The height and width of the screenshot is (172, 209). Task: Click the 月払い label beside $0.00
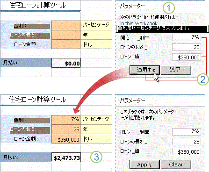point(11,63)
